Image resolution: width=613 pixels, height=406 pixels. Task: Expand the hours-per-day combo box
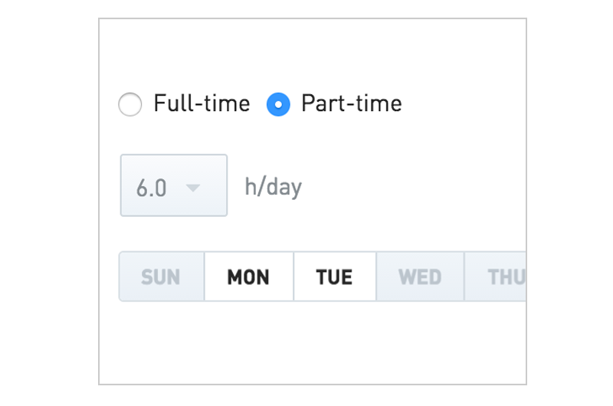point(174,186)
